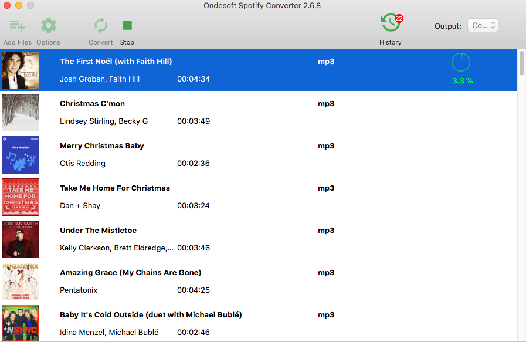Screen dimensions: 526x342
Task: Click mp3 format of Christmas C'mon
Action: (x=326, y=104)
